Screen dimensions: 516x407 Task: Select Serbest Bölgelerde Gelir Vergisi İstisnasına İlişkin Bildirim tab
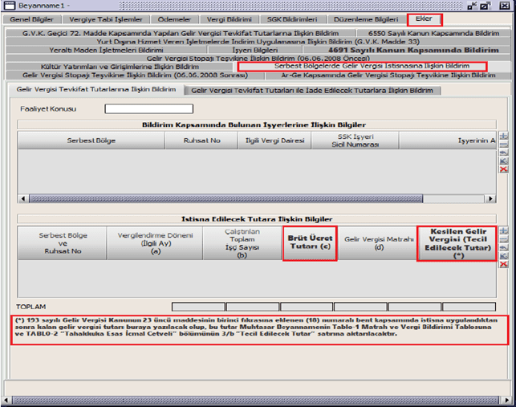[x=361, y=66]
